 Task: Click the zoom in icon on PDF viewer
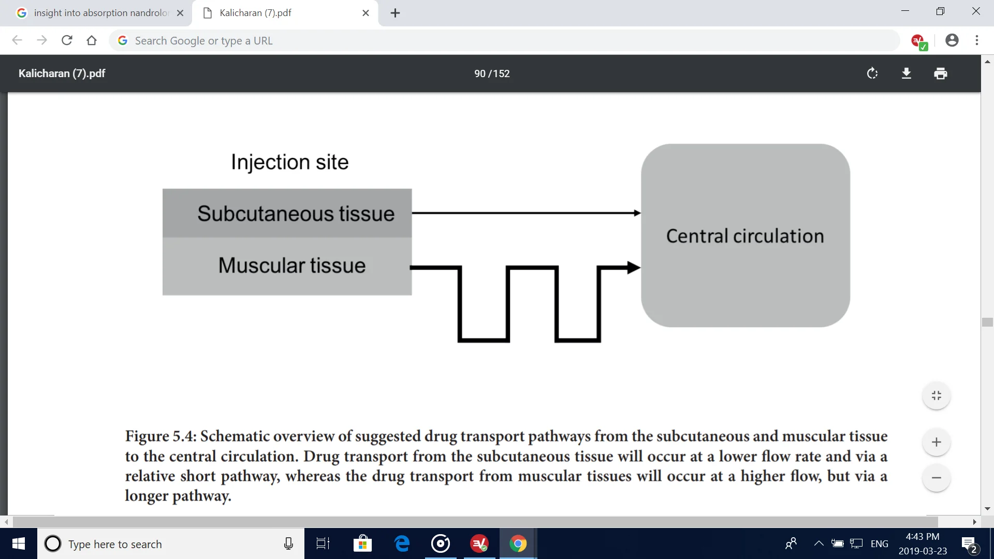(x=937, y=443)
